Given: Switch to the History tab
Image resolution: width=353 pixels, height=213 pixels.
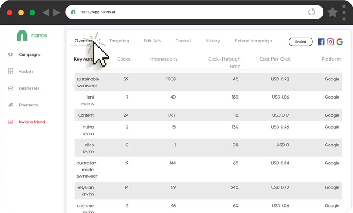Looking at the screenshot, I should (213, 41).
